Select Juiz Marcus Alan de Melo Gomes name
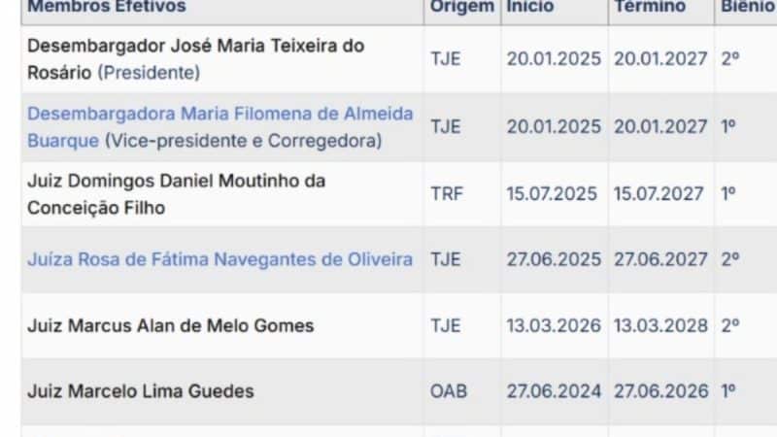The height and width of the screenshot is (437, 777). coord(170,326)
